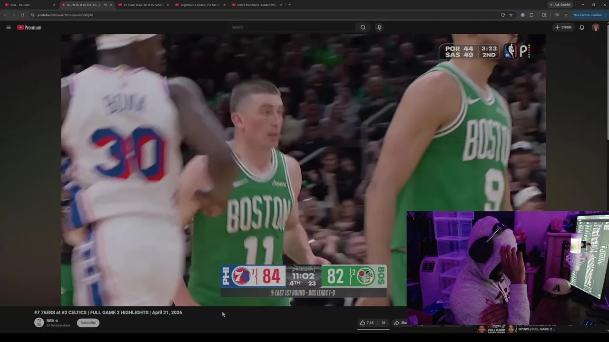Click the youtube.com address bar URL
Viewport: 609px width, 342px height.
click(65, 15)
